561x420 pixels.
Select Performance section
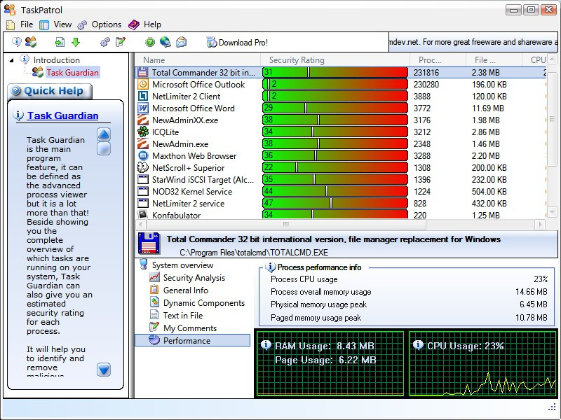[192, 340]
